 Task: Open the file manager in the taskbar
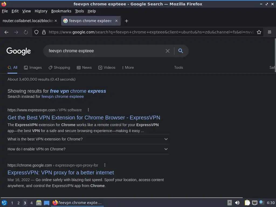coord(39,203)
